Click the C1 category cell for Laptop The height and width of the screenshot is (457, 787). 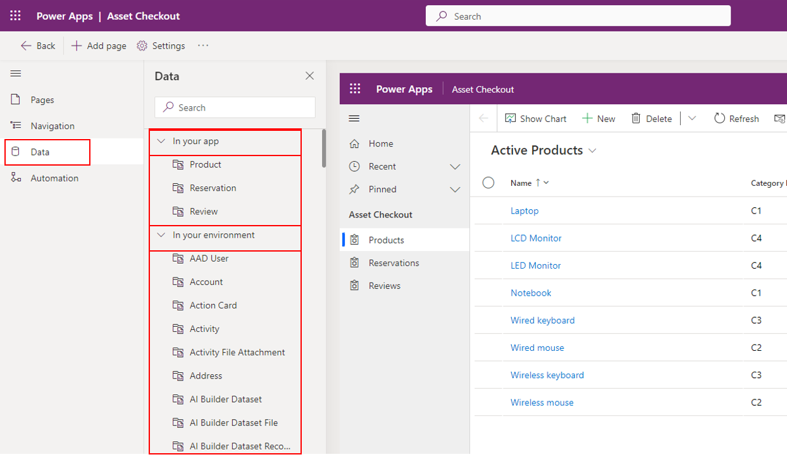tap(756, 210)
